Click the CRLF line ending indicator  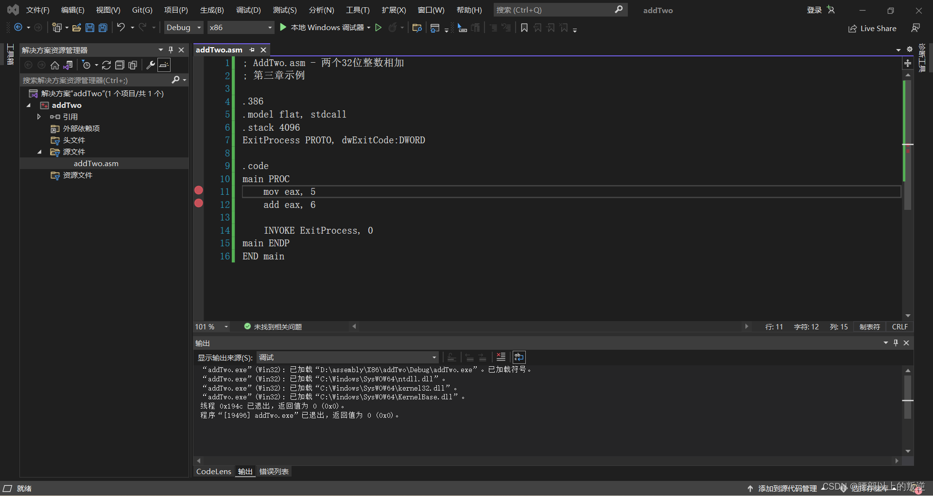pyautogui.click(x=900, y=327)
